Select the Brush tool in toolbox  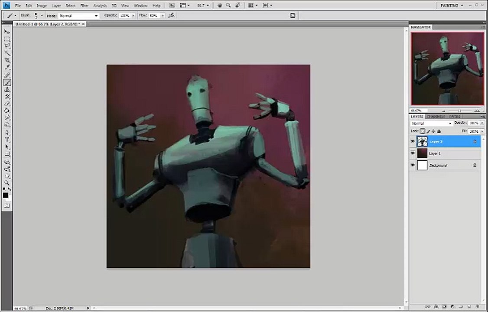pyautogui.click(x=7, y=82)
